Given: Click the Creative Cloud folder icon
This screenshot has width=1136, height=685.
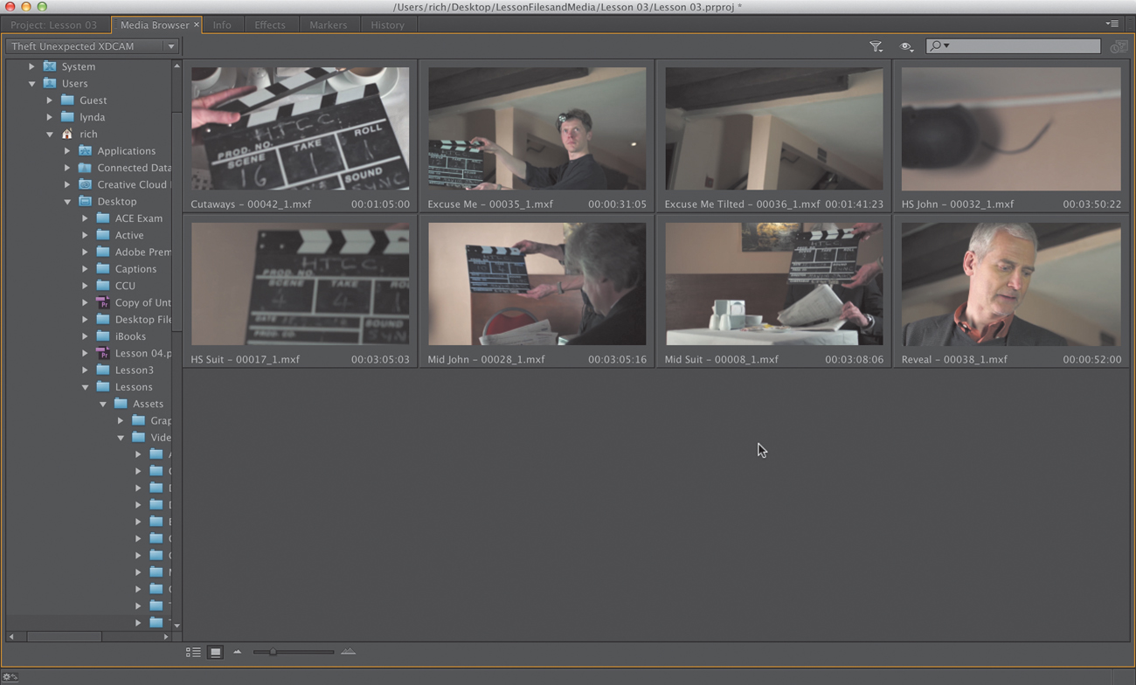Looking at the screenshot, I should tap(85, 184).
